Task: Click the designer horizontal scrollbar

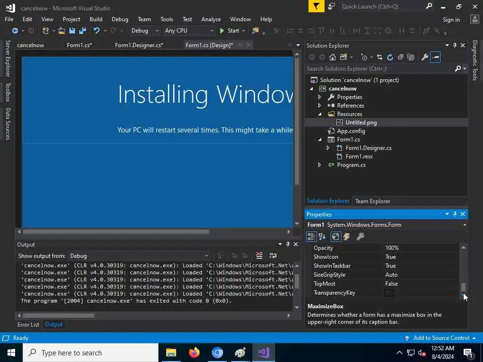Action: 116,231
